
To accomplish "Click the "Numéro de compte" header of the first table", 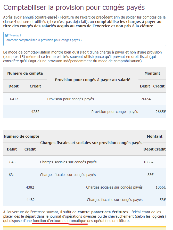I will pyautogui.click(x=25, y=73).
